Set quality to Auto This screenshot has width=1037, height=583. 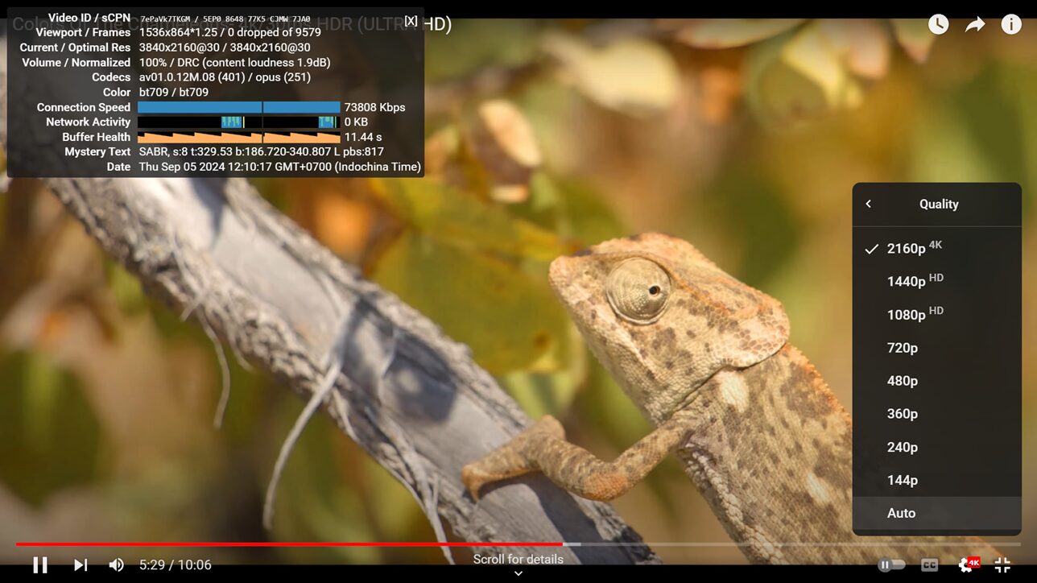click(x=937, y=513)
